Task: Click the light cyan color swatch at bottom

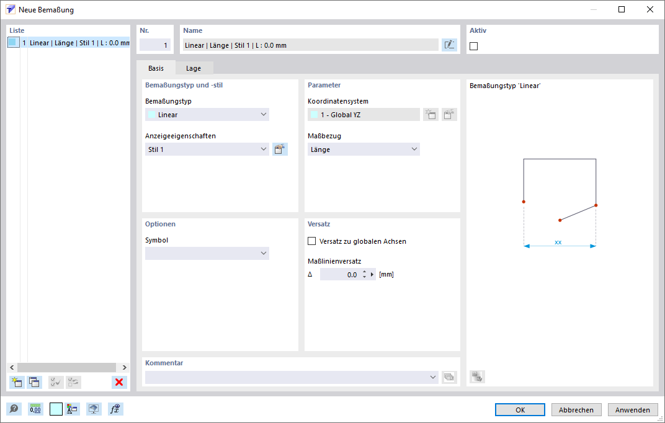Action: coord(56,409)
